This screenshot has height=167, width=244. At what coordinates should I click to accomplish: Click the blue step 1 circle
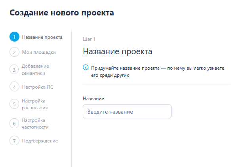(14, 37)
